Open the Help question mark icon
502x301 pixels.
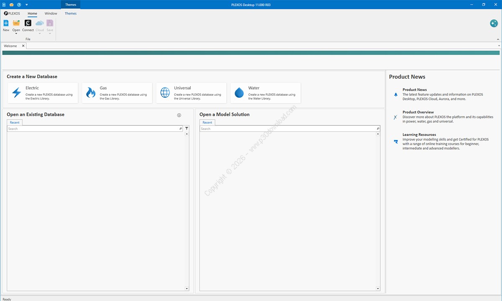click(19, 4)
